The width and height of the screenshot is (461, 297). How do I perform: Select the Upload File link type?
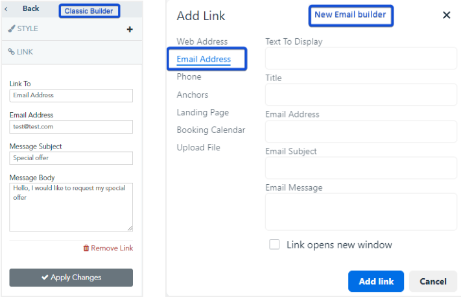pyautogui.click(x=198, y=147)
